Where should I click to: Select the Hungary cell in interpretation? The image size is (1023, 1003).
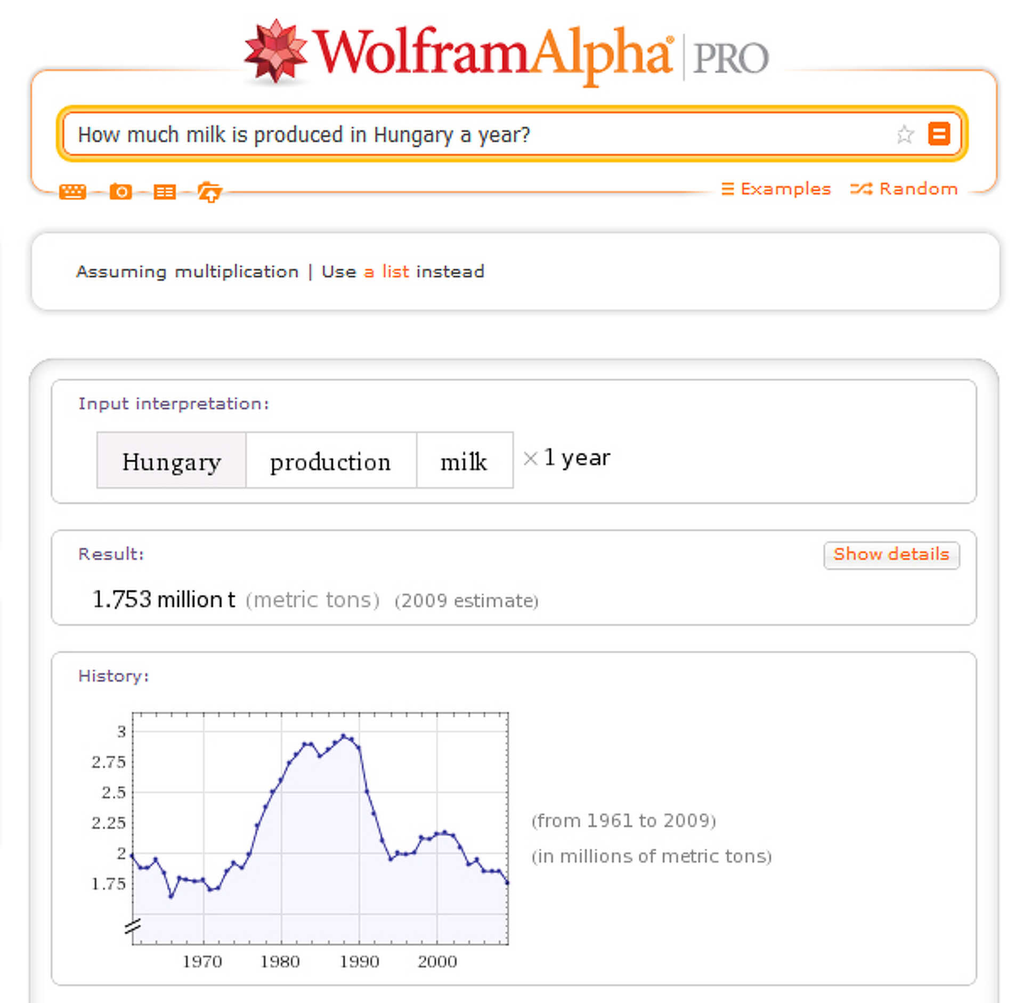click(x=171, y=461)
